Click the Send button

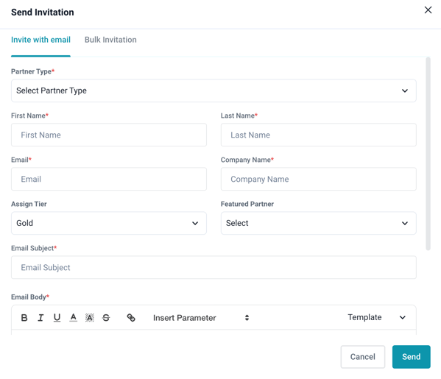(412, 357)
